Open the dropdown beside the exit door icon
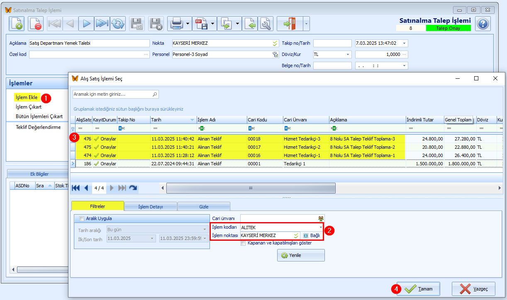 point(307,24)
